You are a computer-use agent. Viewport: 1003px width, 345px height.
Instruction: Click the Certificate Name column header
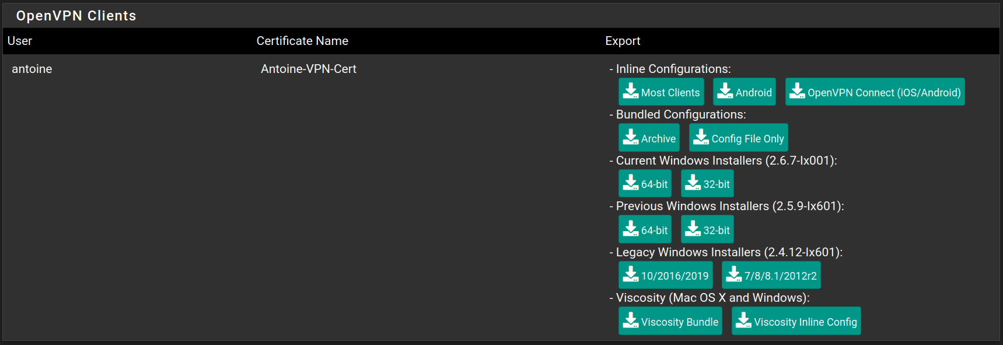coord(302,41)
